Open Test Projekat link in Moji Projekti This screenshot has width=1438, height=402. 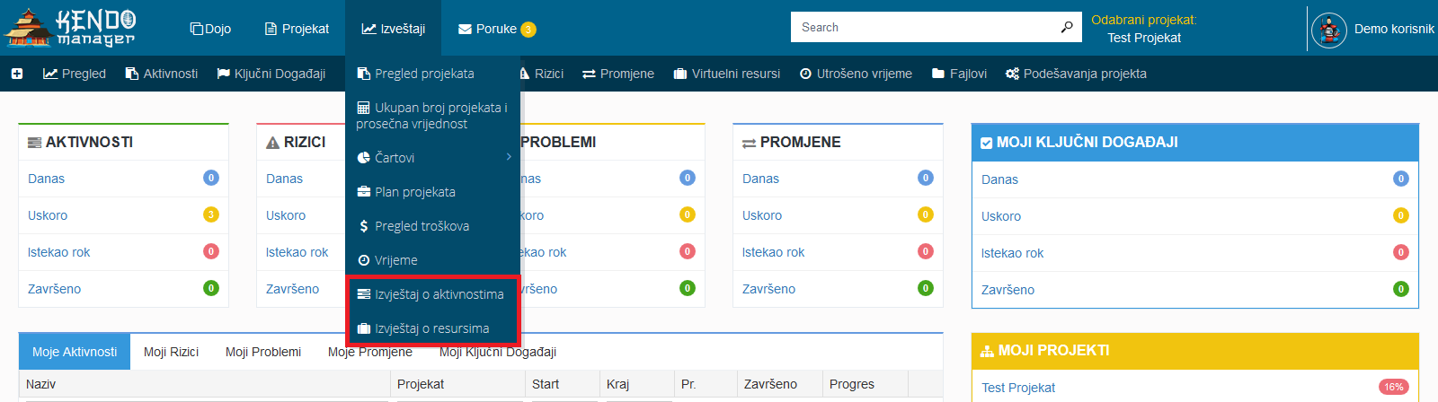coord(1018,388)
